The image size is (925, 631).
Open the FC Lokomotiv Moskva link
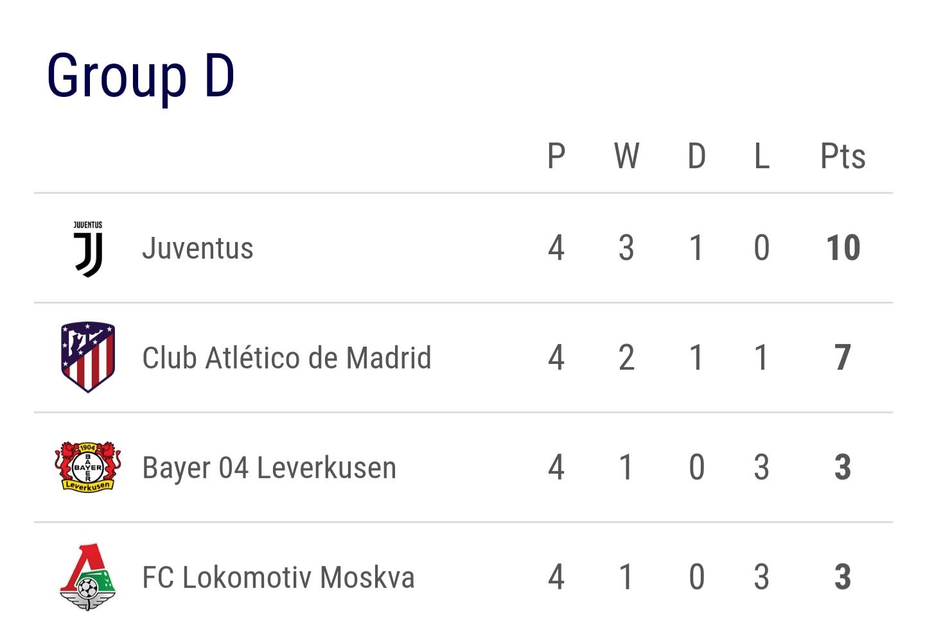pos(278,578)
